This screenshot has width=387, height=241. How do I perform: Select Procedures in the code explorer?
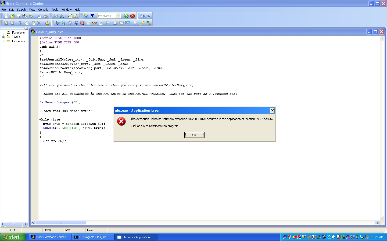(x=19, y=41)
